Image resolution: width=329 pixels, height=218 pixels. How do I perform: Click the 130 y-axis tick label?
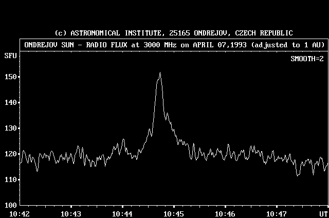click(10, 128)
